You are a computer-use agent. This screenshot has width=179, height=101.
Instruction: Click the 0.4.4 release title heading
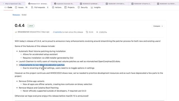(x=20, y=26)
